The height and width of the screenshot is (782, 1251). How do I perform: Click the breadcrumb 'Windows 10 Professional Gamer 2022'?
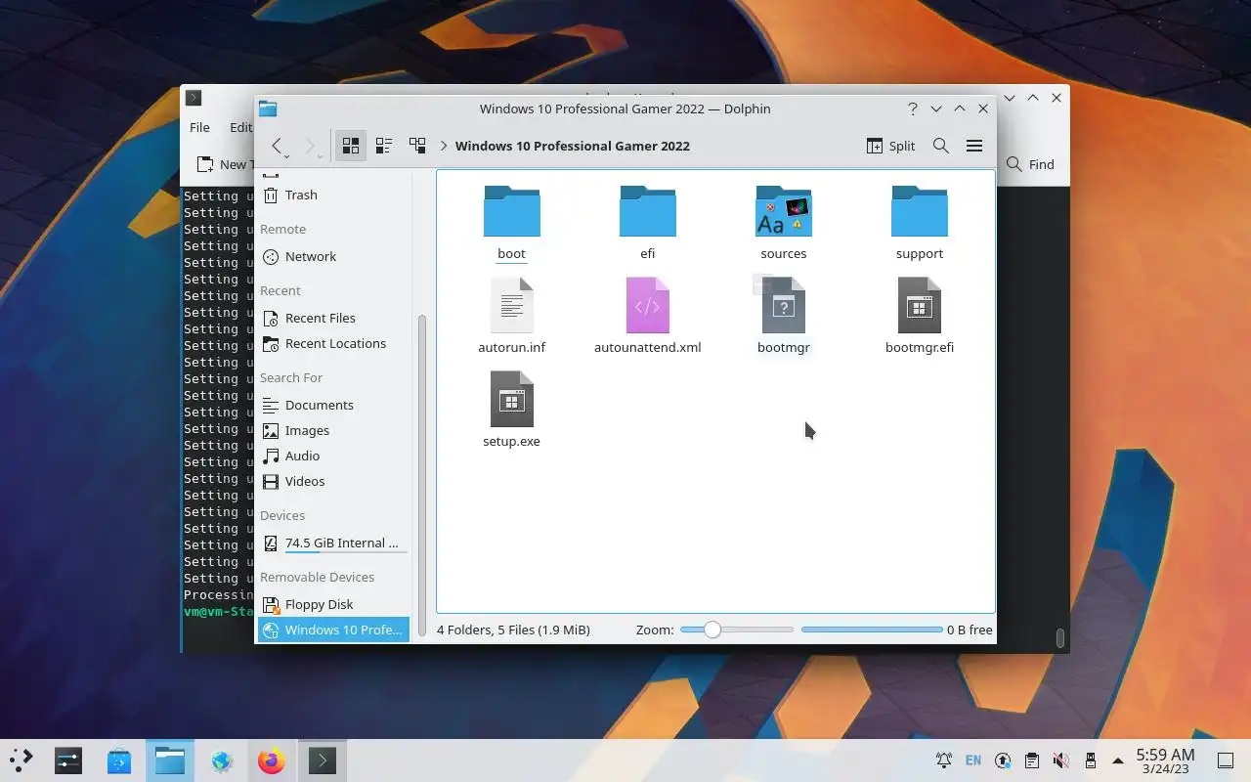click(x=572, y=146)
